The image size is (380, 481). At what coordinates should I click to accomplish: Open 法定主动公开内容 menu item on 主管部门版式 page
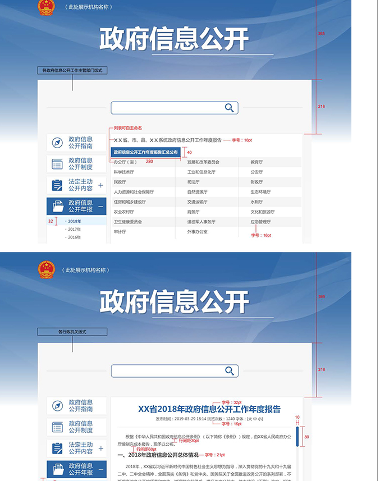(76, 185)
